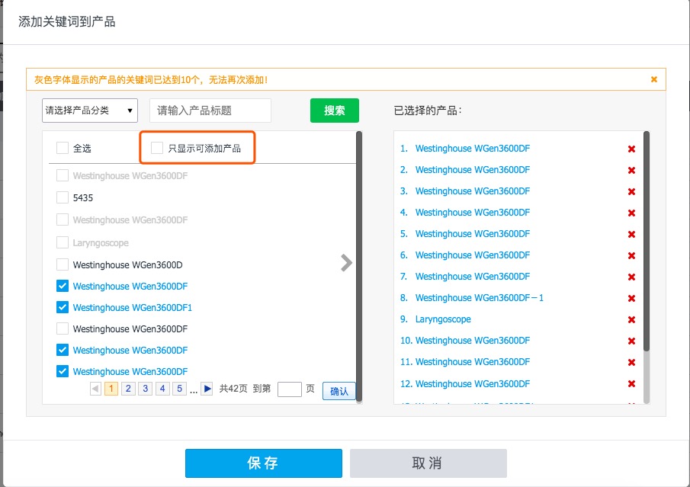Click the right chevron arrow beside the product list

tap(345, 262)
